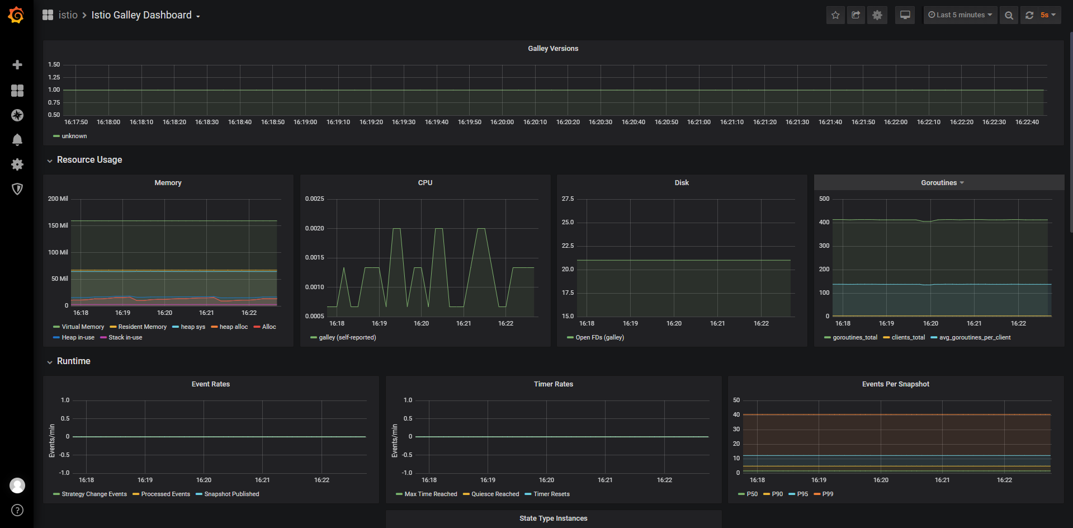
Task: Toggle Quiesce Reached legend entry
Action: pos(495,494)
